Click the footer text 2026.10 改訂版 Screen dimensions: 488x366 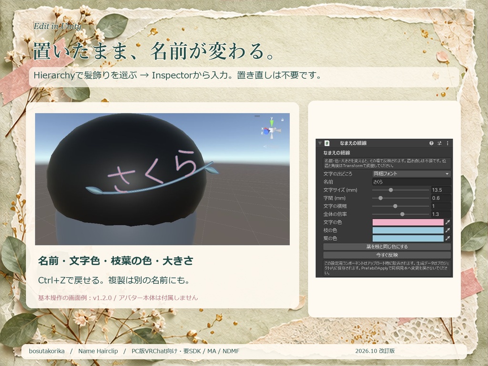pyautogui.click(x=375, y=351)
